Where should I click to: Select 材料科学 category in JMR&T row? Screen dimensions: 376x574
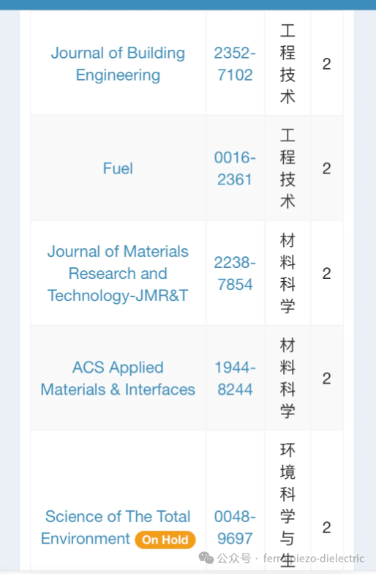[287, 274]
